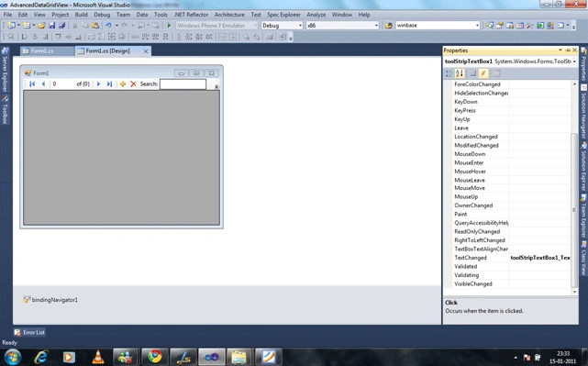Click the yellow Add New item icon
The width and height of the screenshot is (588, 366).
[x=123, y=84]
